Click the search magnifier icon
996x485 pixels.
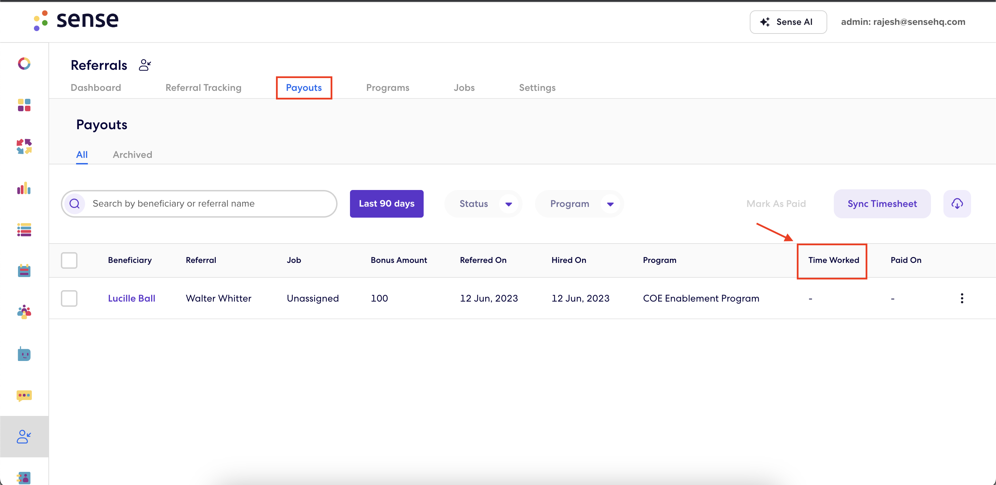75,203
